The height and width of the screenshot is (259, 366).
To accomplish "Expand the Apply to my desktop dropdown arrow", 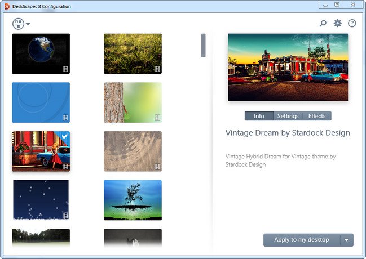I will point(347,240).
